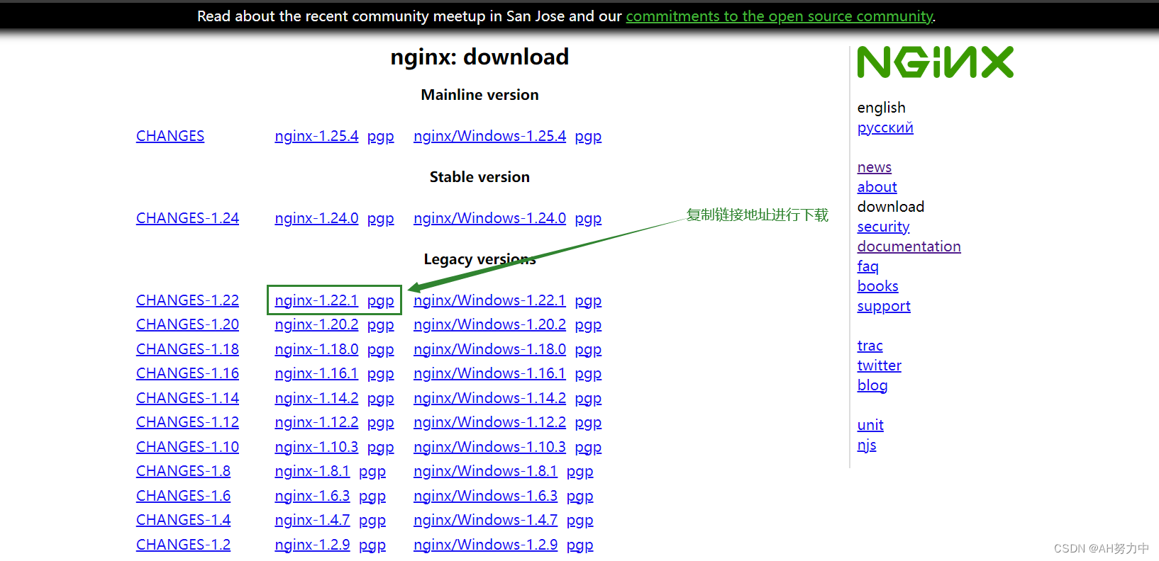This screenshot has height=561, width=1159.
Task: Open CHANGES-1.4 link
Action: click(x=183, y=520)
